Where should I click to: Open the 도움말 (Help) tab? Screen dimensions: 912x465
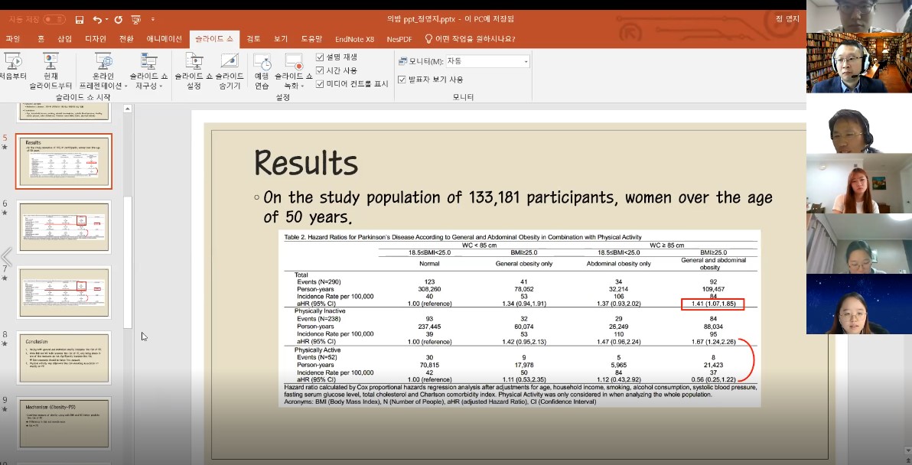tap(311, 39)
